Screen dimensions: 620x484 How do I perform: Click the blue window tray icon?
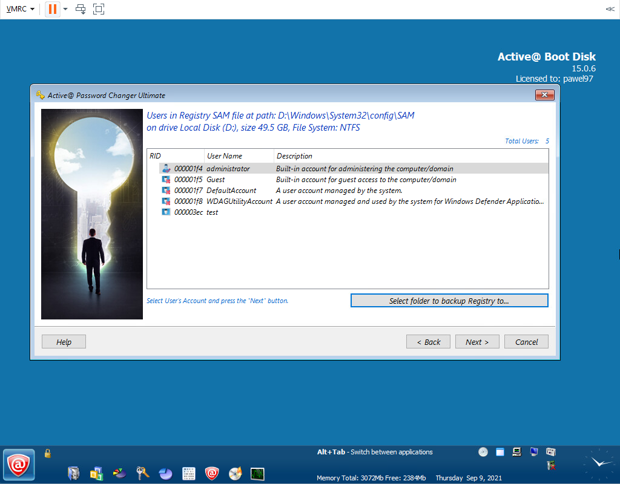click(500, 452)
